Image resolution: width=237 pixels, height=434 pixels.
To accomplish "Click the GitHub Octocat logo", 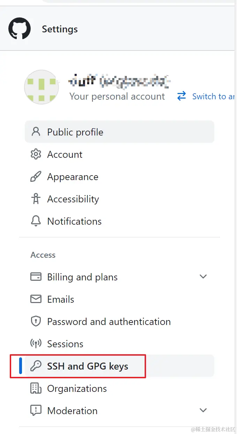I will click(20, 29).
